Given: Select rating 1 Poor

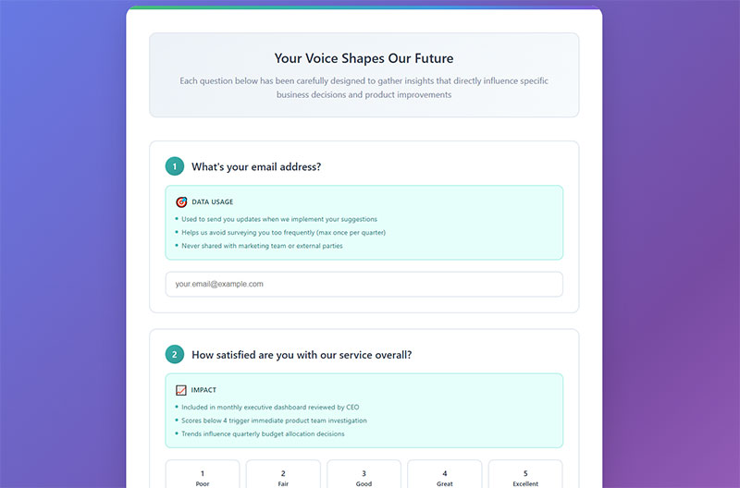Looking at the screenshot, I should tap(203, 474).
